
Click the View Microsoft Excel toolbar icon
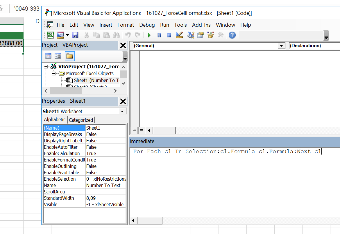50,35
